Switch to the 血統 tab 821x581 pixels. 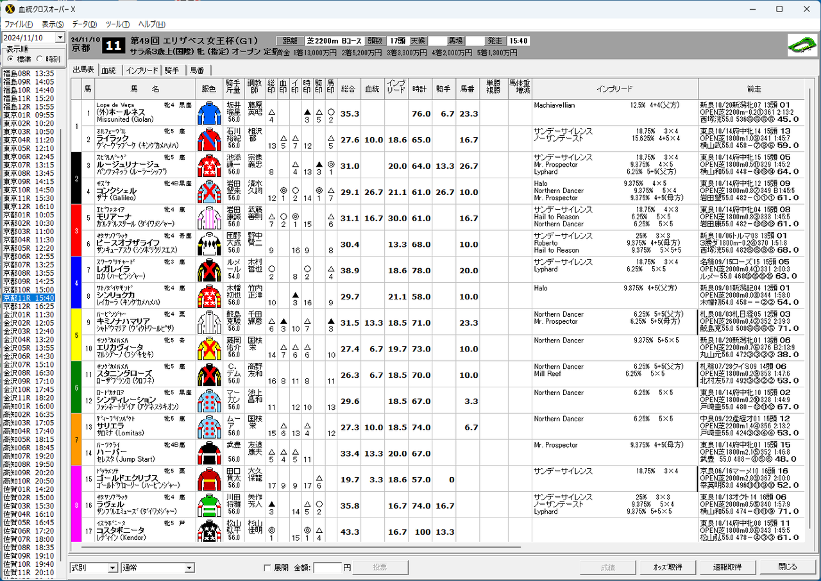109,71
